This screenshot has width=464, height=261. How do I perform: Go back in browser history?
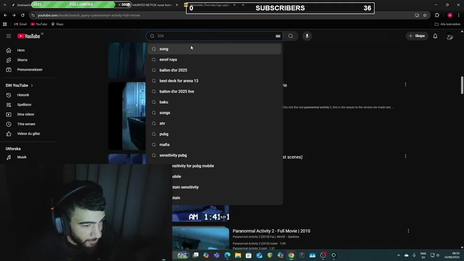tap(5, 15)
